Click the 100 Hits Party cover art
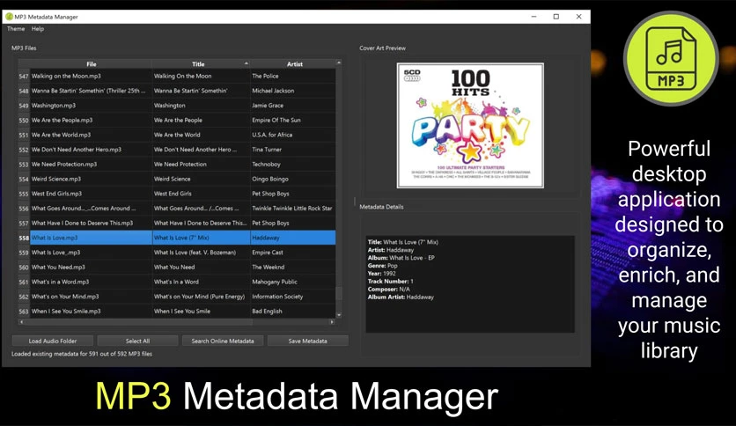Screen dimensions: 736x426 coord(470,126)
